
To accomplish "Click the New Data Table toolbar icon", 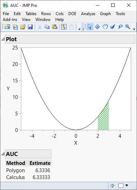I will pos(8,27).
